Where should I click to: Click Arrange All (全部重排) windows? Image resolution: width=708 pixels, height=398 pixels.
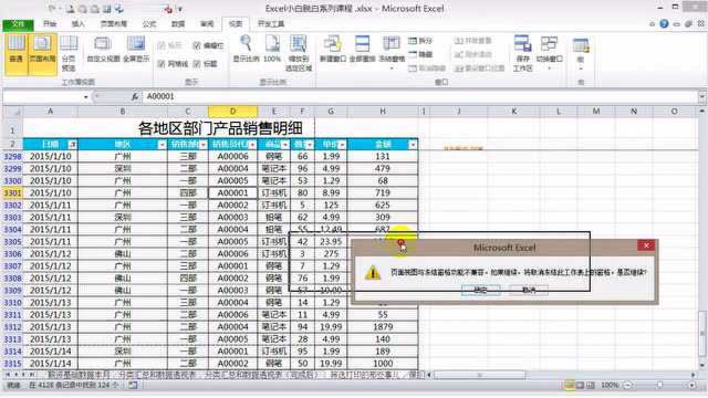click(x=362, y=50)
